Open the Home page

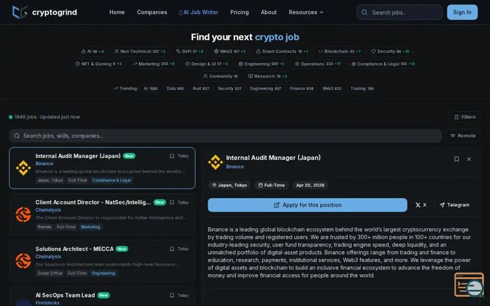[117, 12]
